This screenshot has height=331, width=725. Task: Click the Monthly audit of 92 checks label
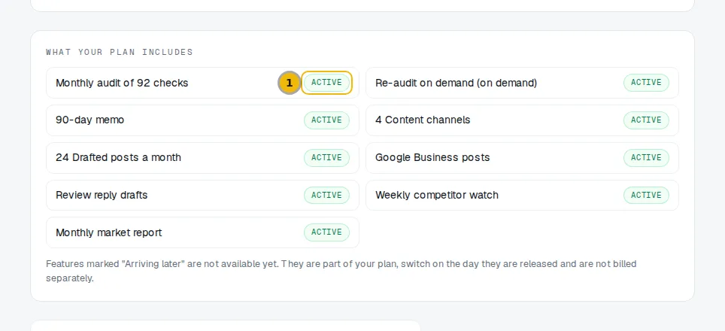point(122,84)
